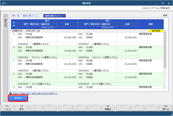The image size is (173, 116).
Task: Click 棚卸振替伝票 summary in row 1
Action: point(145,34)
